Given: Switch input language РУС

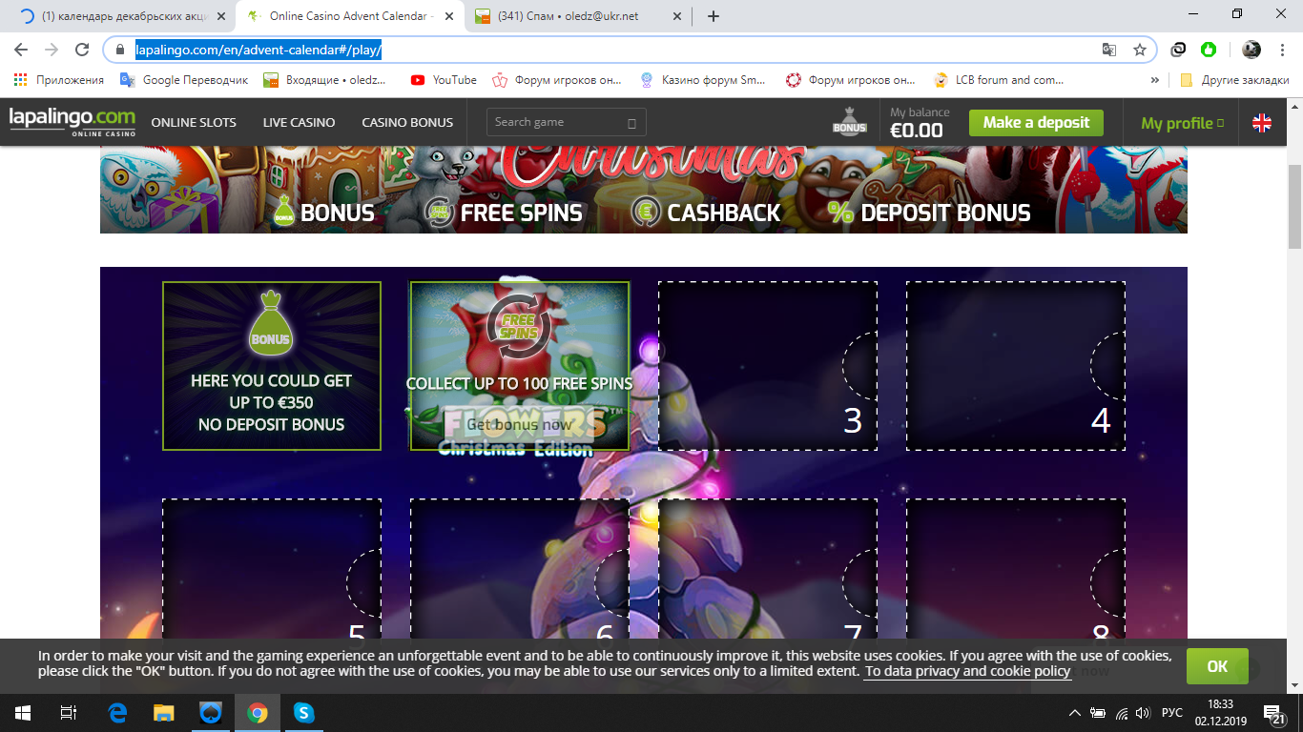Looking at the screenshot, I should coord(1172,713).
